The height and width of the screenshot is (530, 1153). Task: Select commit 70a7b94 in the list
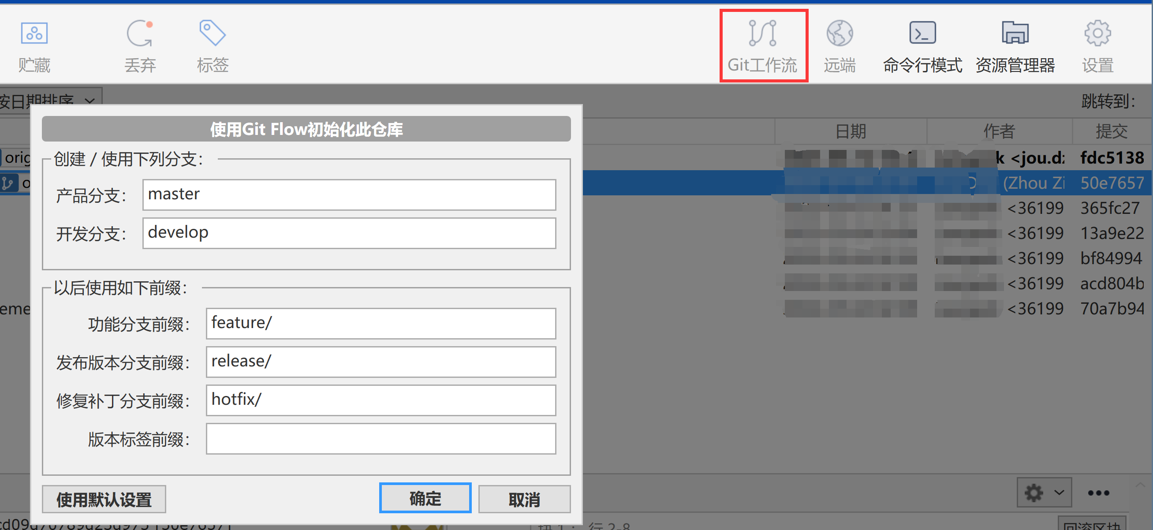[x=1112, y=308]
